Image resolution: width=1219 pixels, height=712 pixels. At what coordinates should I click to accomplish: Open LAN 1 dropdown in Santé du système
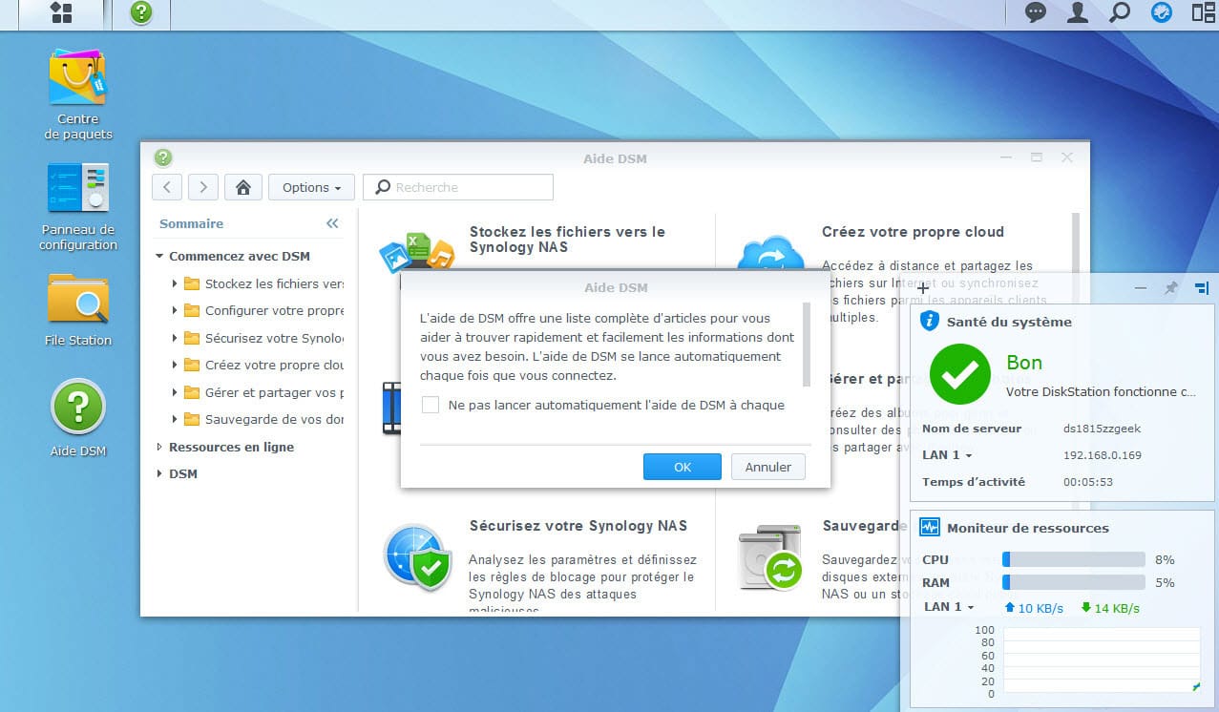click(x=947, y=455)
